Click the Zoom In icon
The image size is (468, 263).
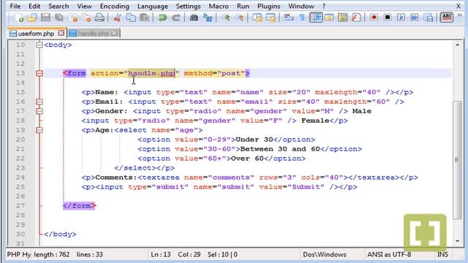coord(226,18)
